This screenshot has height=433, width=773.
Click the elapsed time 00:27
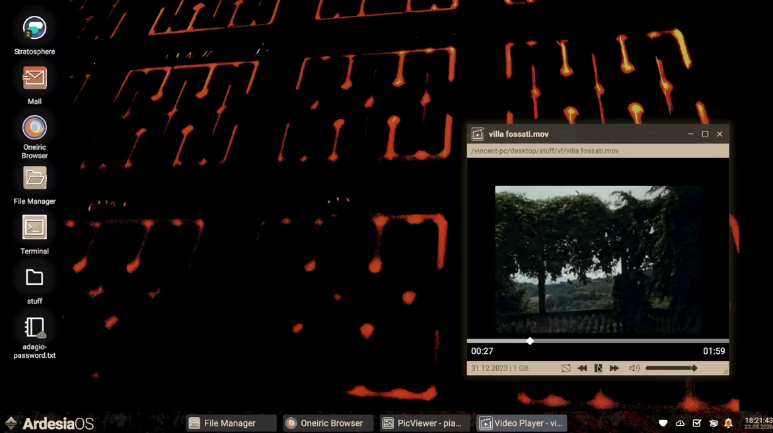click(482, 351)
